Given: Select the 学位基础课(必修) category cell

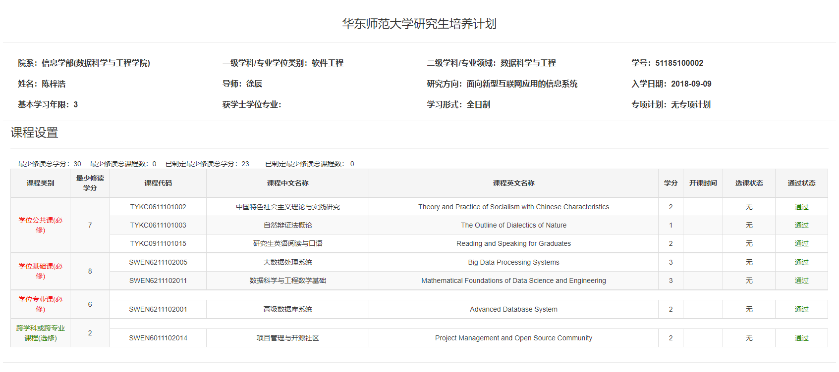Looking at the screenshot, I should pos(41,271).
